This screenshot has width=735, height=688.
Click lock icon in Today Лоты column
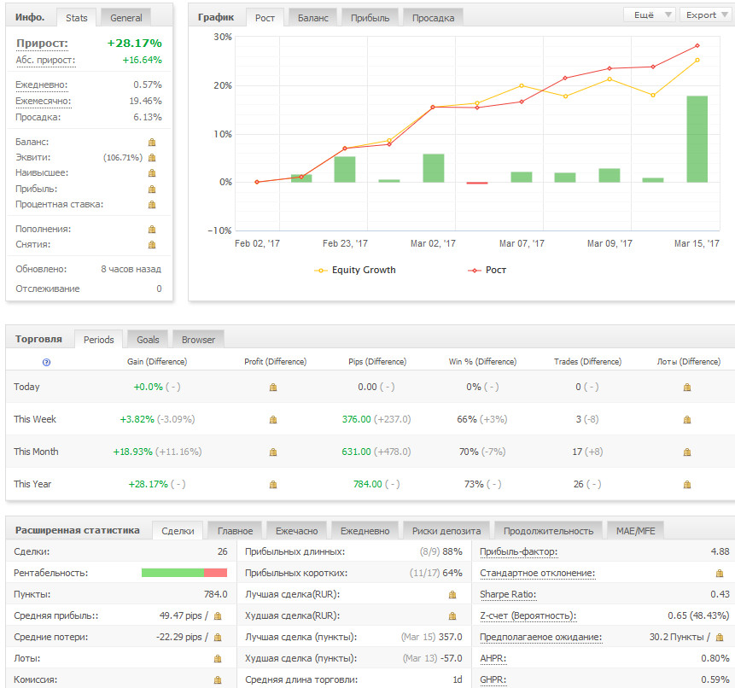pyautogui.click(x=687, y=388)
